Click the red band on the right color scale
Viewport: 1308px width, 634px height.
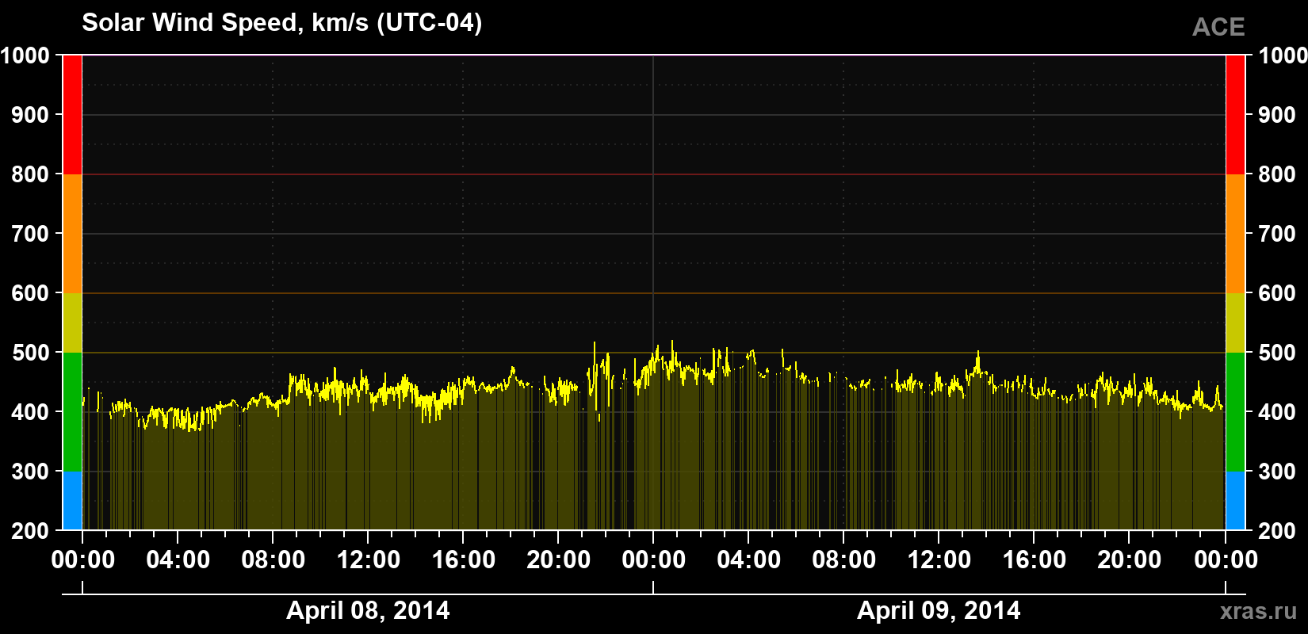pos(1235,115)
